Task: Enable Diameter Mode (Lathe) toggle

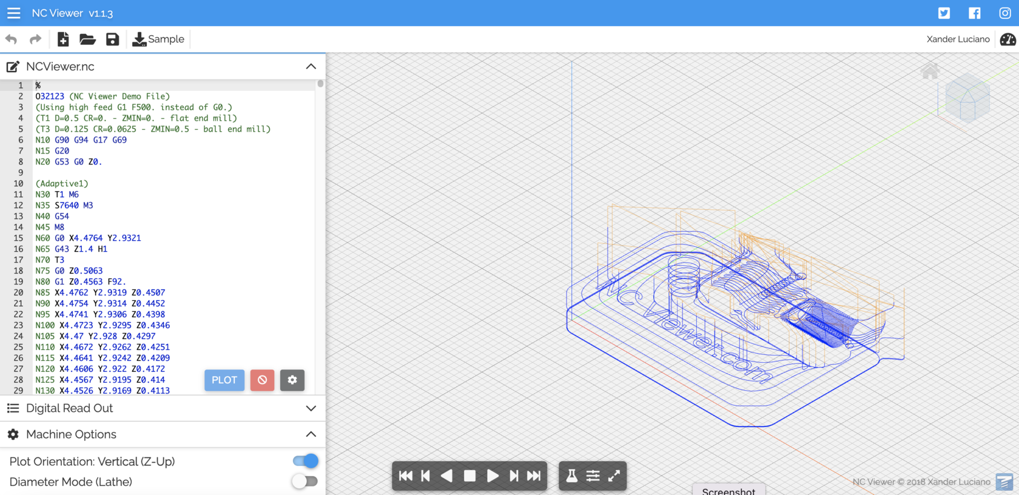Action: pos(305,482)
